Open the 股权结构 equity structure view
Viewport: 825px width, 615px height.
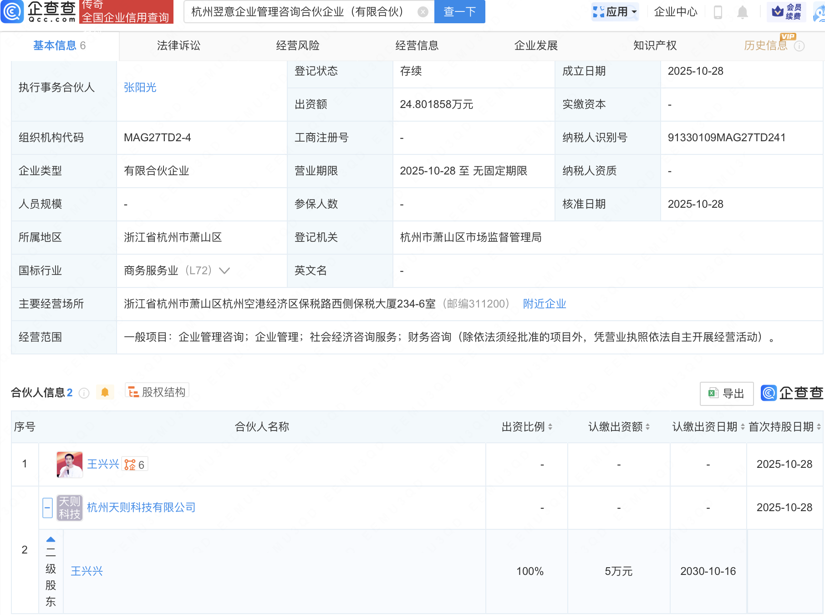pyautogui.click(x=157, y=391)
